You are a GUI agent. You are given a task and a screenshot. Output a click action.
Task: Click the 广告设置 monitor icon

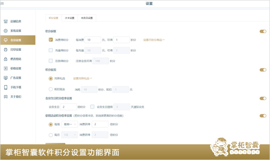pos(6,78)
